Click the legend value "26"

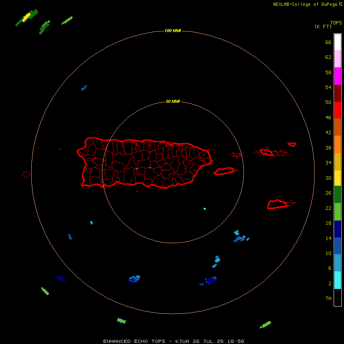(x=328, y=193)
